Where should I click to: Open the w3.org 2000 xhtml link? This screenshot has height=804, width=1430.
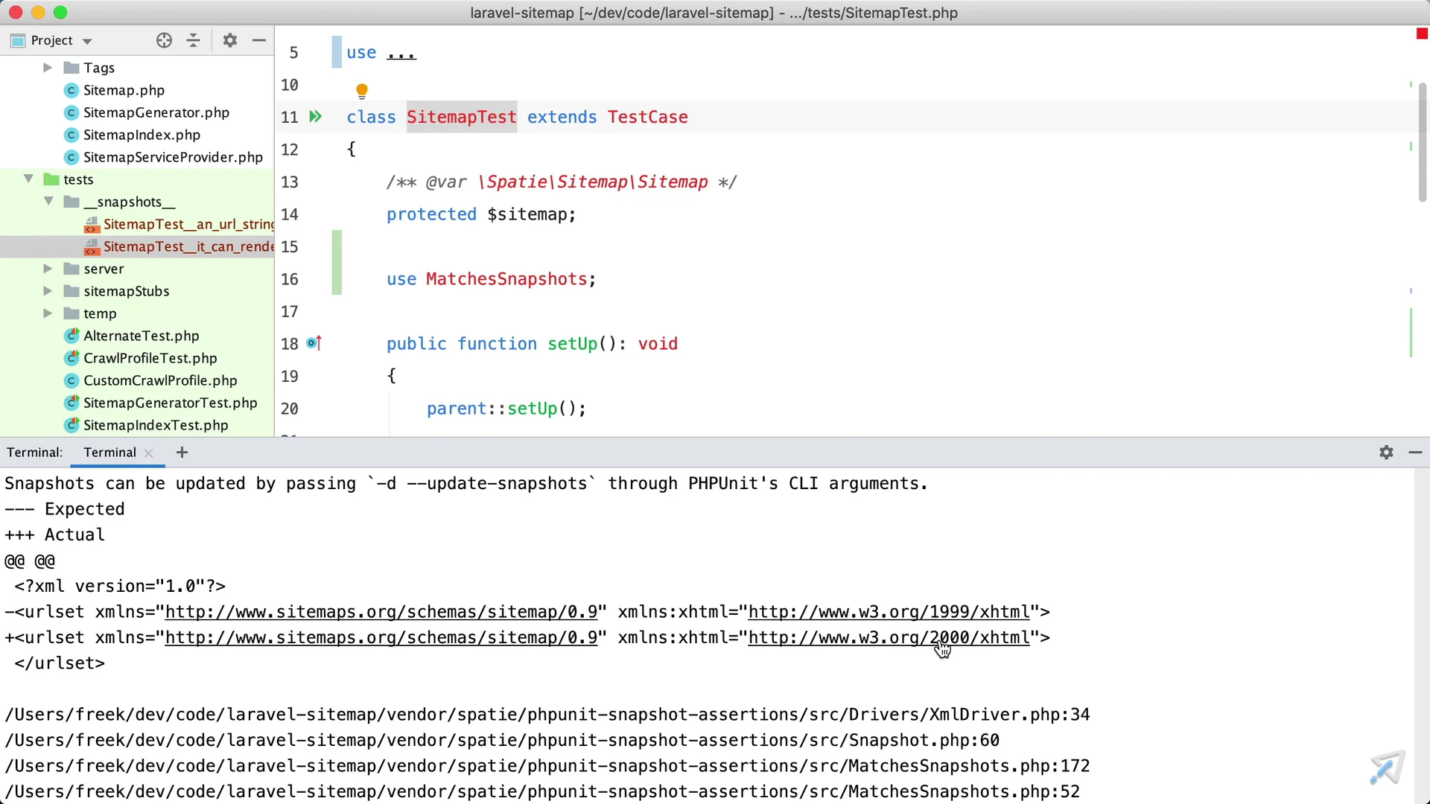coord(888,638)
